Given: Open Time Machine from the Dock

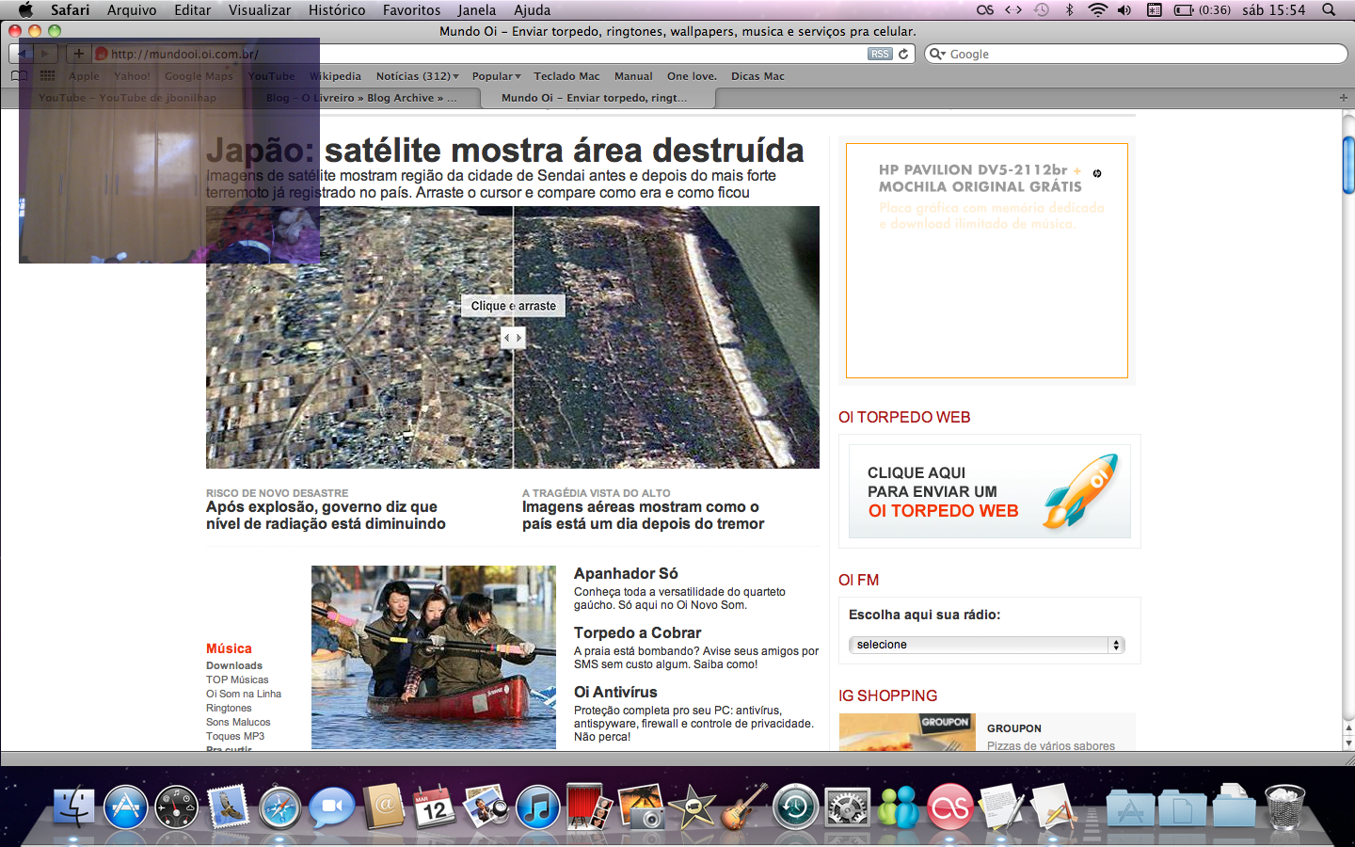Looking at the screenshot, I should [x=795, y=807].
